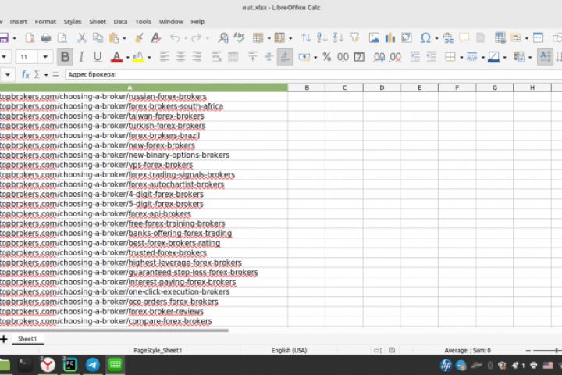Open font size dropdown arrow
The image size is (562, 375).
coord(45,57)
